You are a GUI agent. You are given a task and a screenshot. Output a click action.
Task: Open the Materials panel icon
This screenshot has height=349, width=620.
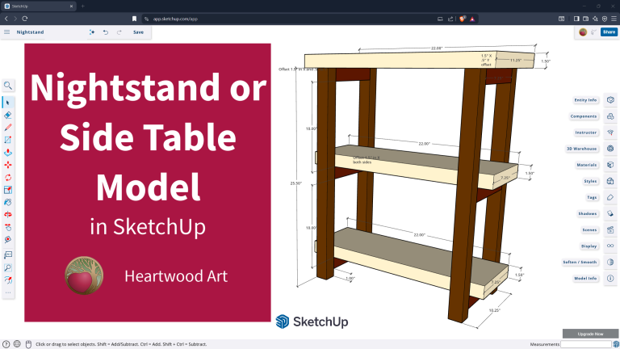coord(610,165)
